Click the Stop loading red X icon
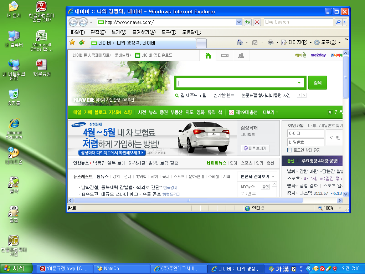This screenshot has height=274, width=365. coord(257,22)
